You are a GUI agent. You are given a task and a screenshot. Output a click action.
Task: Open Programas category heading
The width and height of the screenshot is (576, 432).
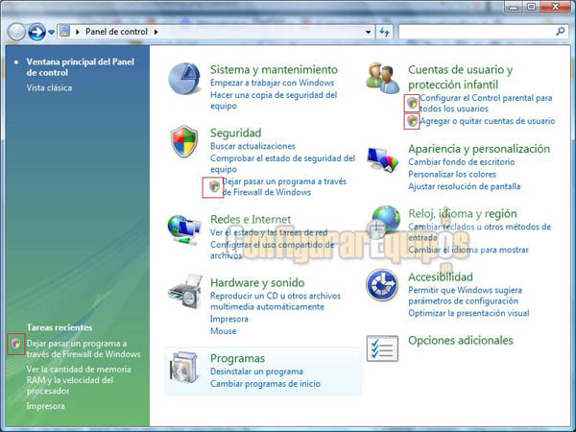(x=237, y=358)
